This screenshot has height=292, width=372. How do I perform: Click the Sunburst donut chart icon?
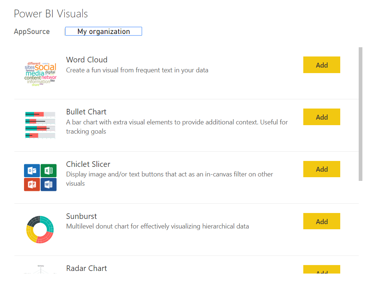tap(40, 230)
